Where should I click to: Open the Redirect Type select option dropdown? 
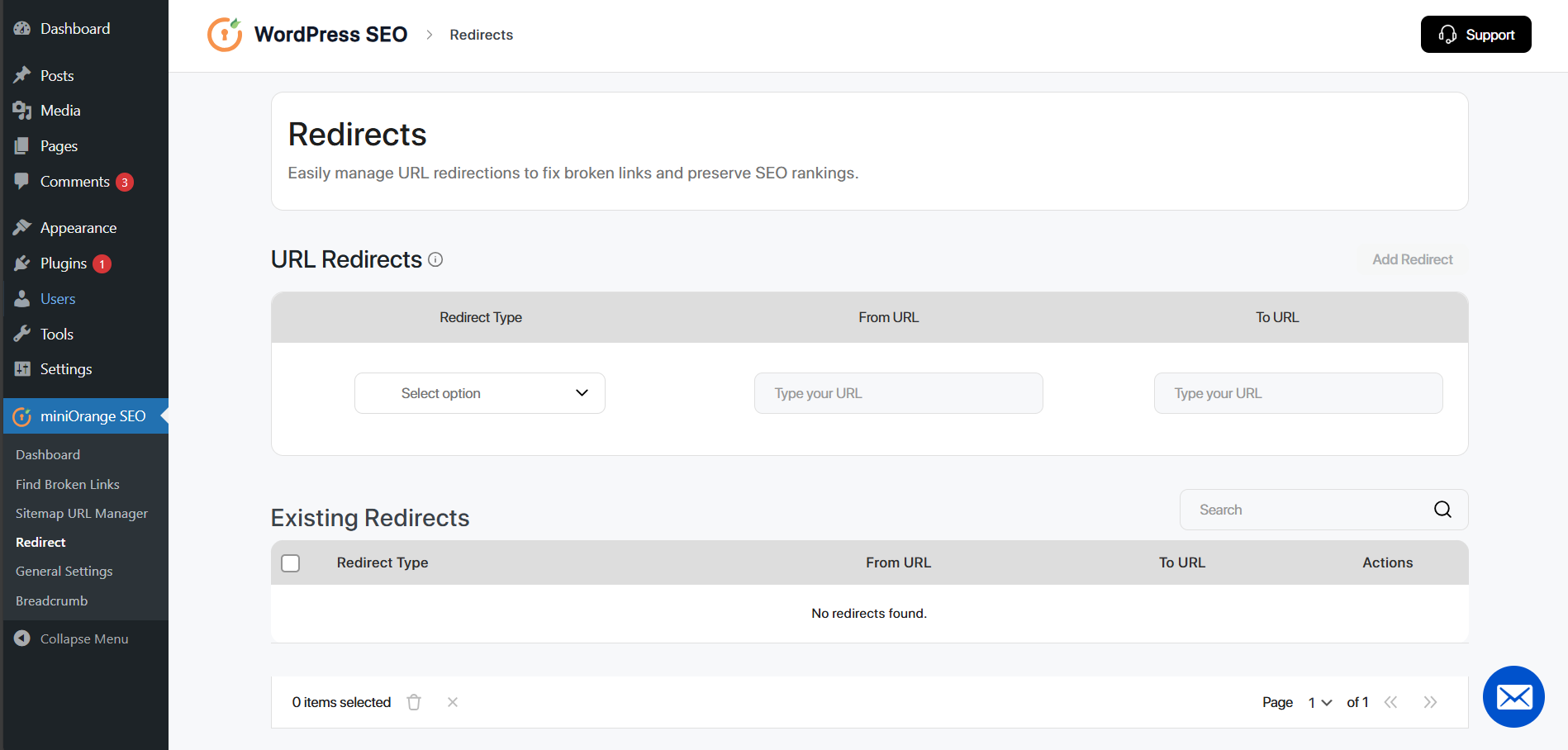(479, 393)
